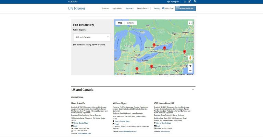
Task: Zoom in on the map
Action: (190, 66)
